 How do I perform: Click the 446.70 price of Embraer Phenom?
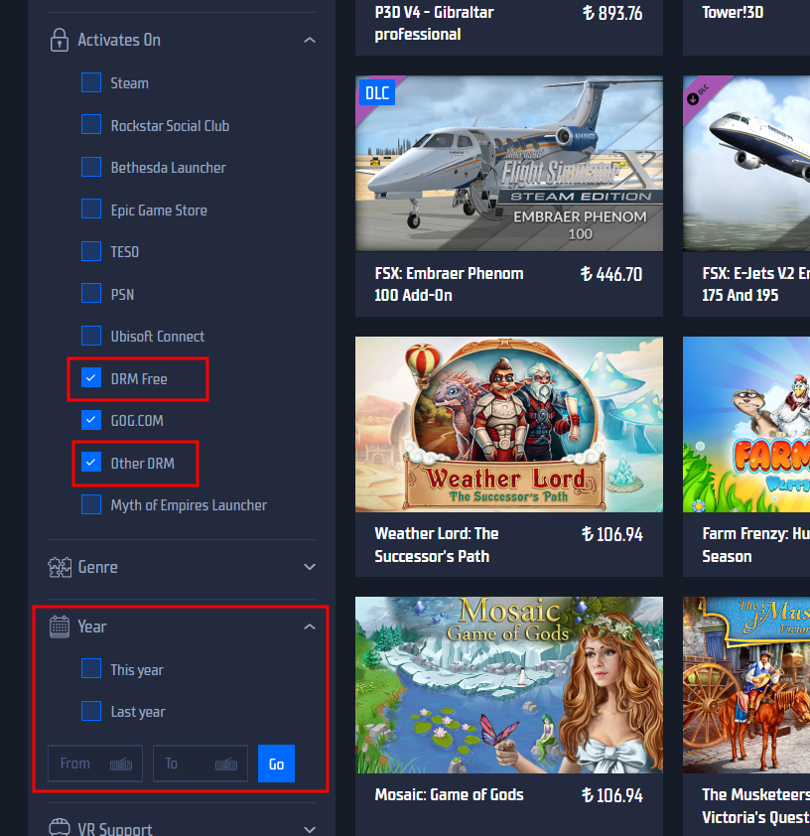coord(611,274)
